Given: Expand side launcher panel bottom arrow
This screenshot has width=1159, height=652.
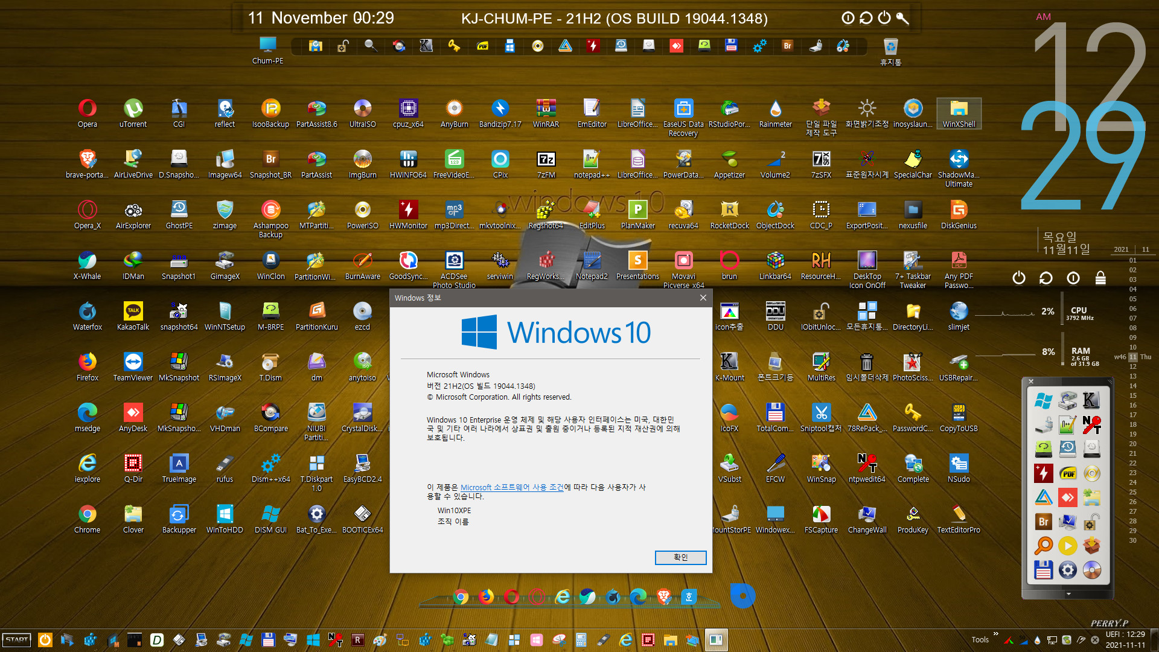Looking at the screenshot, I should pyautogui.click(x=1068, y=594).
